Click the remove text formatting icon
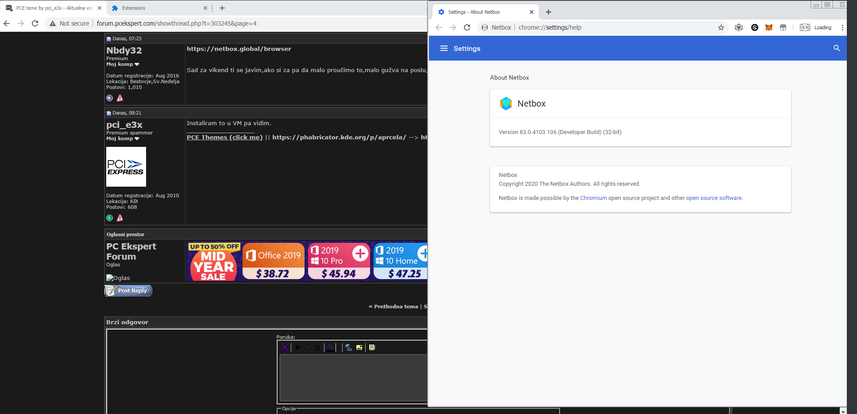The width and height of the screenshot is (857, 414). 285,348
